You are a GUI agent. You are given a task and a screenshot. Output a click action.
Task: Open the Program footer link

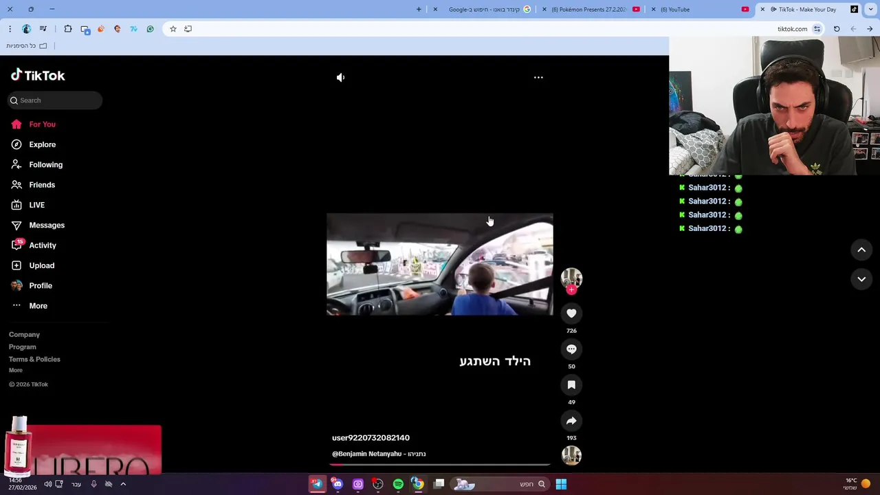[22, 347]
